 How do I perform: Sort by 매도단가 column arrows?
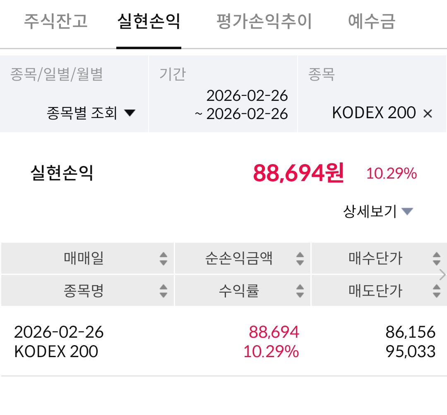click(x=436, y=291)
